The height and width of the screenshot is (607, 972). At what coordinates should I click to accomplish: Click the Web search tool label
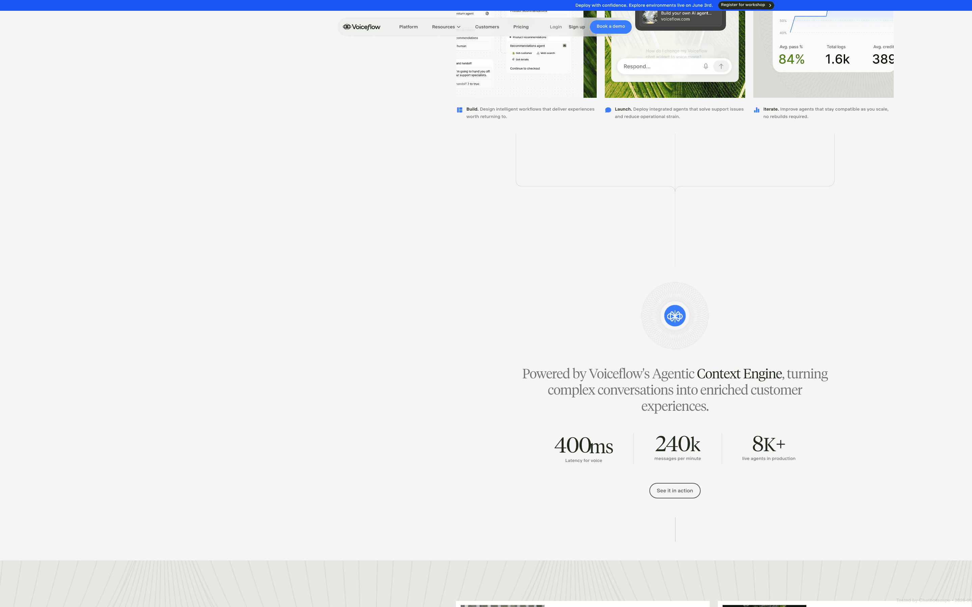pos(547,53)
